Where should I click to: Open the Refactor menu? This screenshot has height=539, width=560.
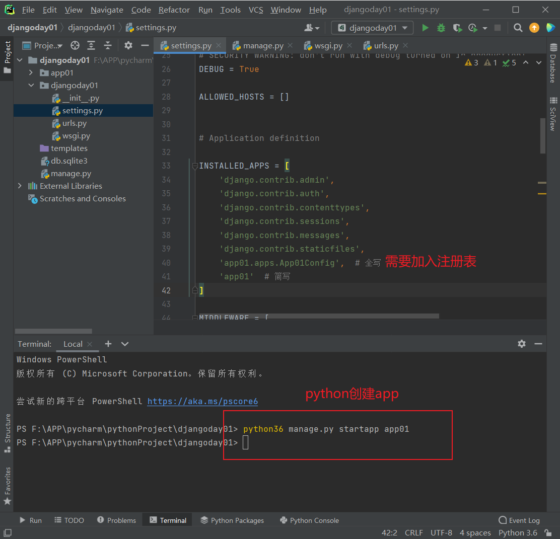click(174, 10)
